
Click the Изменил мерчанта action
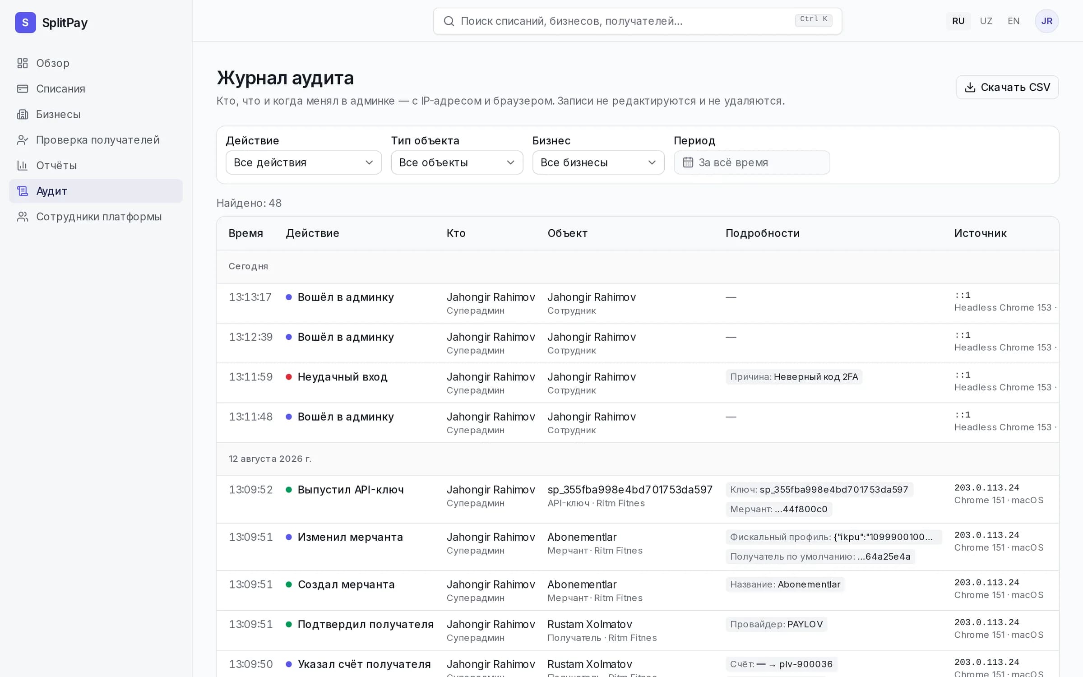coord(350,537)
